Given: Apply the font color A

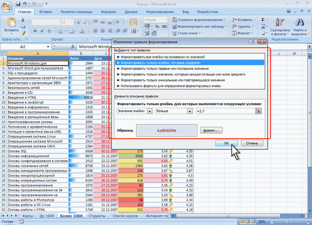Looking at the screenshot, I should (82, 31).
